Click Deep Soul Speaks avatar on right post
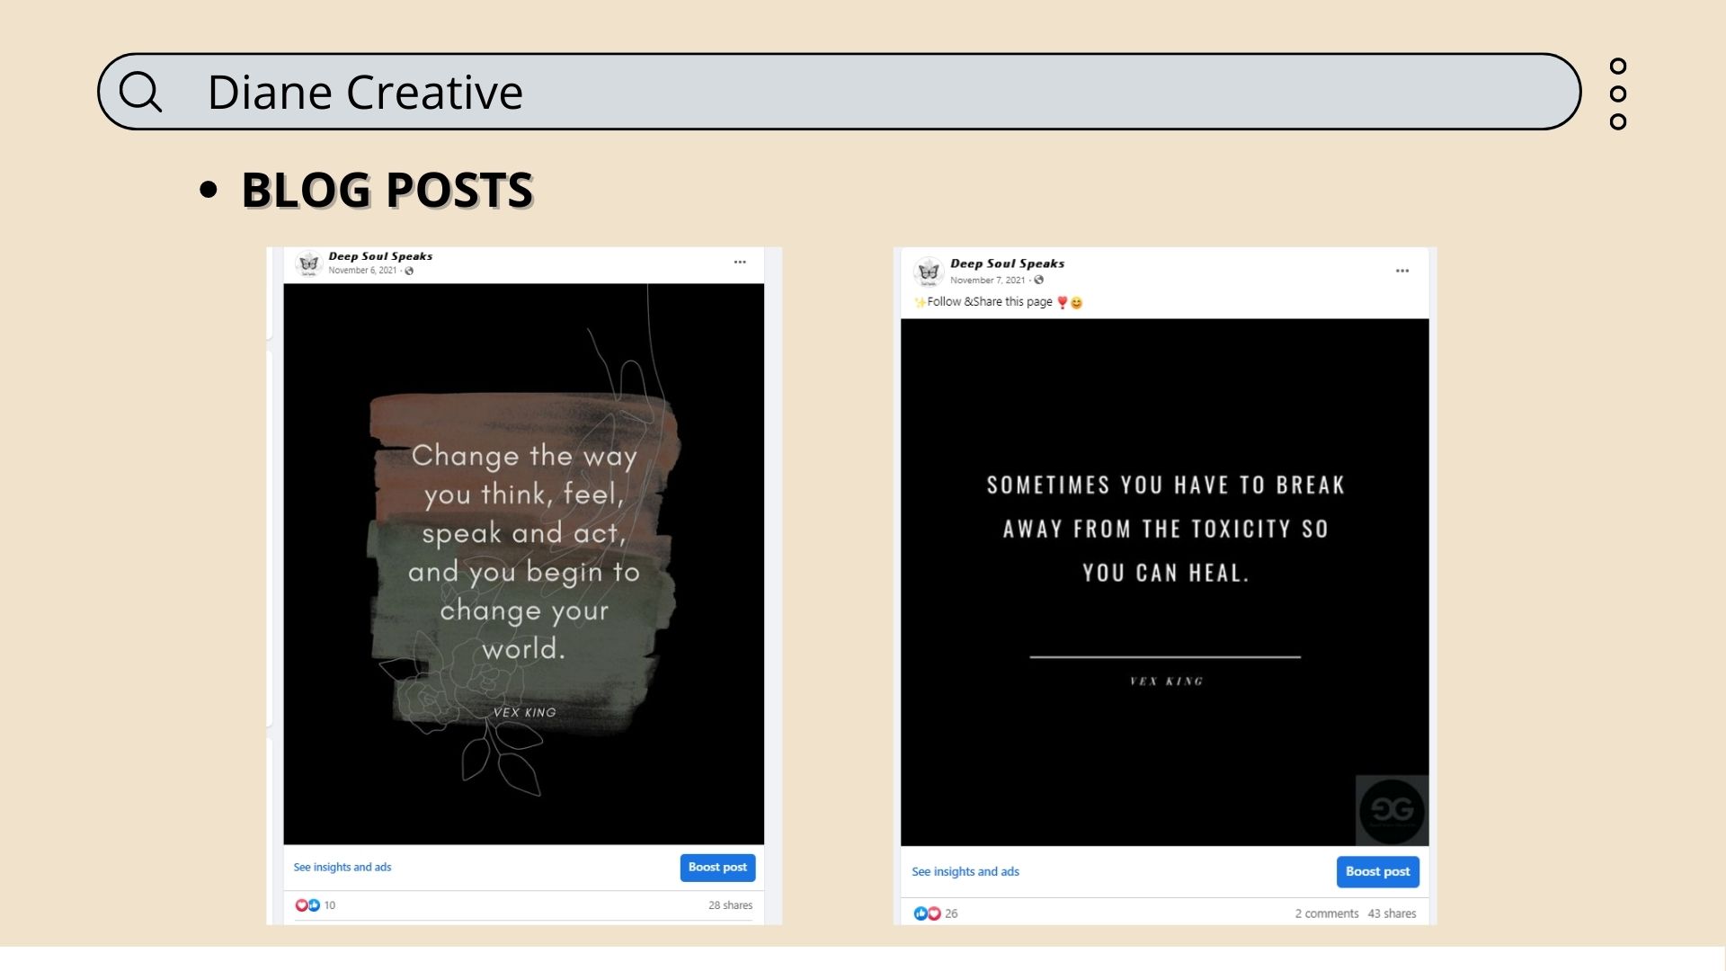 point(929,271)
